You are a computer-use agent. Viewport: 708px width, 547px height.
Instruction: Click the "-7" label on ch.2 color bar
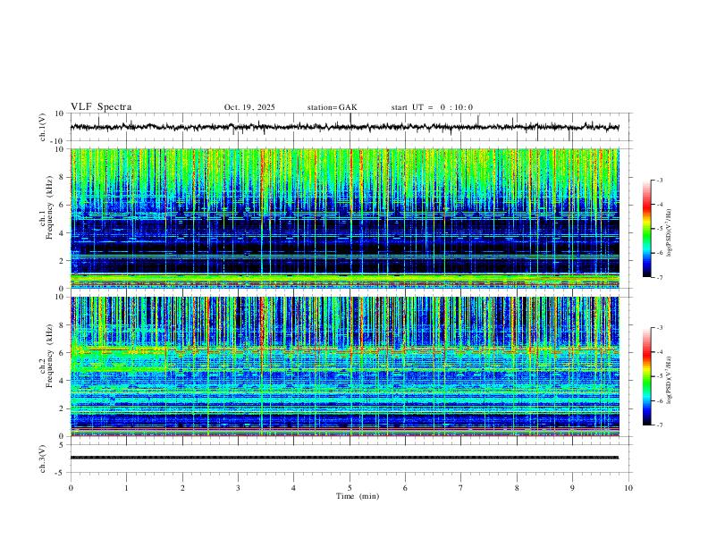pos(660,425)
